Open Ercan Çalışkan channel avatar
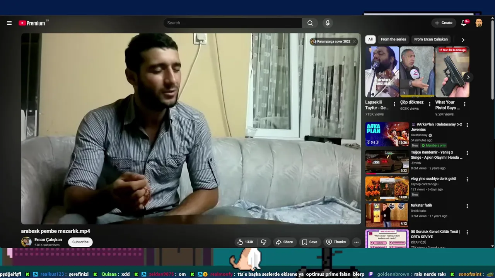Image resolution: width=495 pixels, height=278 pixels. click(x=26, y=242)
